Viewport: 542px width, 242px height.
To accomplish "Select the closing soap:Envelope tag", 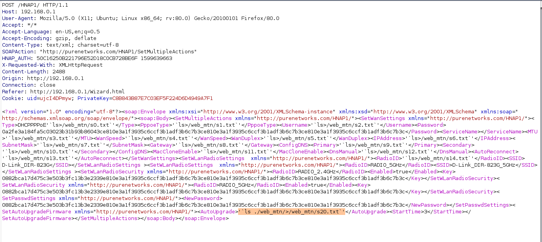I will click(203, 218).
